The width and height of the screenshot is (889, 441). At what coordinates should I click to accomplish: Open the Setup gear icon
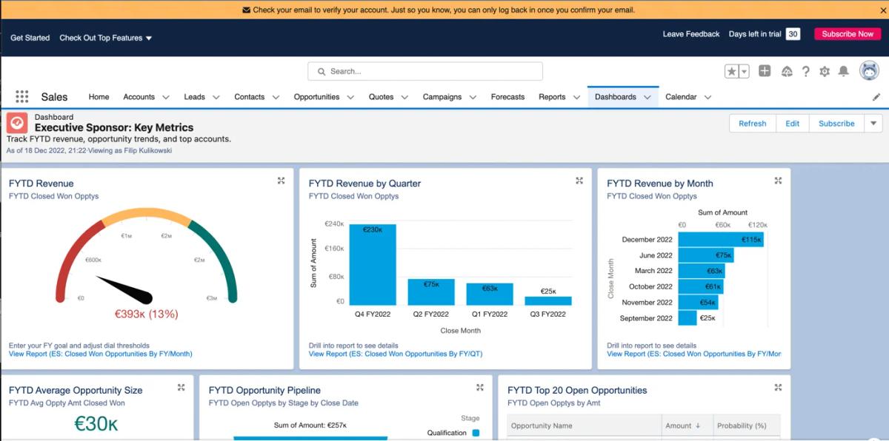pos(825,72)
